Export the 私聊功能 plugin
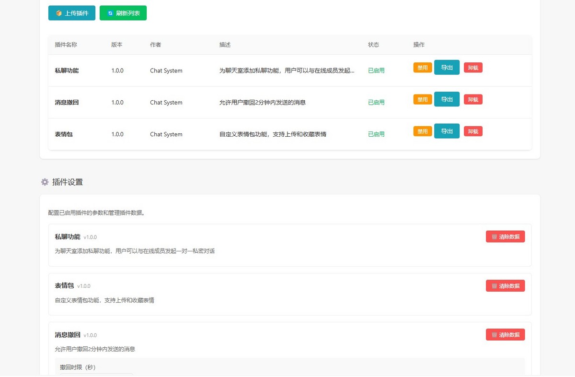 (x=447, y=67)
